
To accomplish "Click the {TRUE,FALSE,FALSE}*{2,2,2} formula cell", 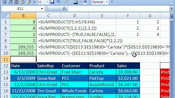I will 80,41.
